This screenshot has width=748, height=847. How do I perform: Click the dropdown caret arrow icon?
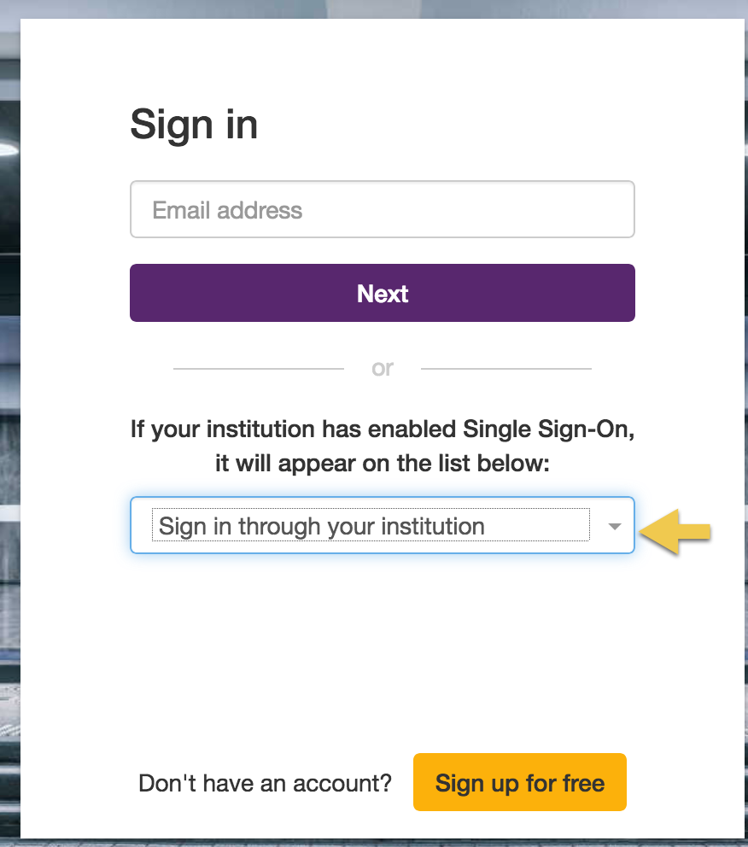point(614,526)
